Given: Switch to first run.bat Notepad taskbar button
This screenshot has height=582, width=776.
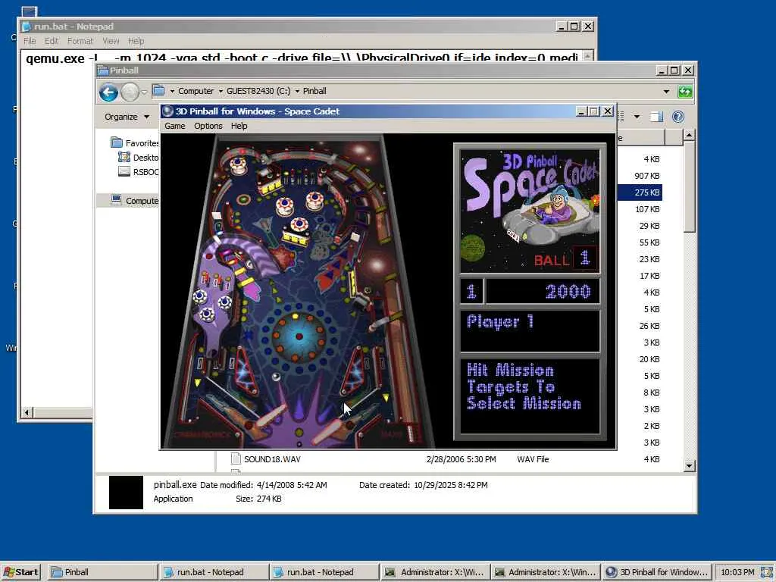Looking at the screenshot, I should pos(214,572).
